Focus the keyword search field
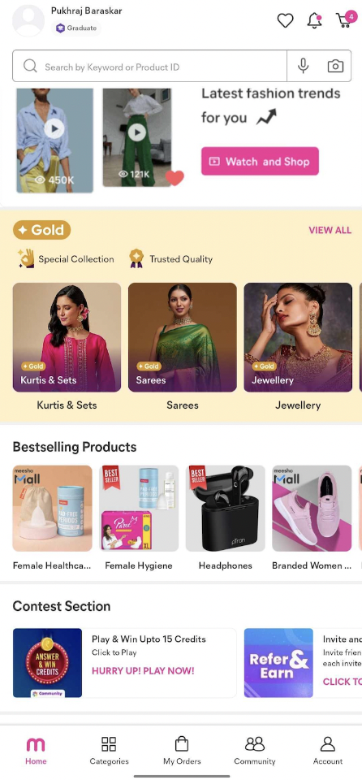The width and height of the screenshot is (362, 780). tap(149, 66)
